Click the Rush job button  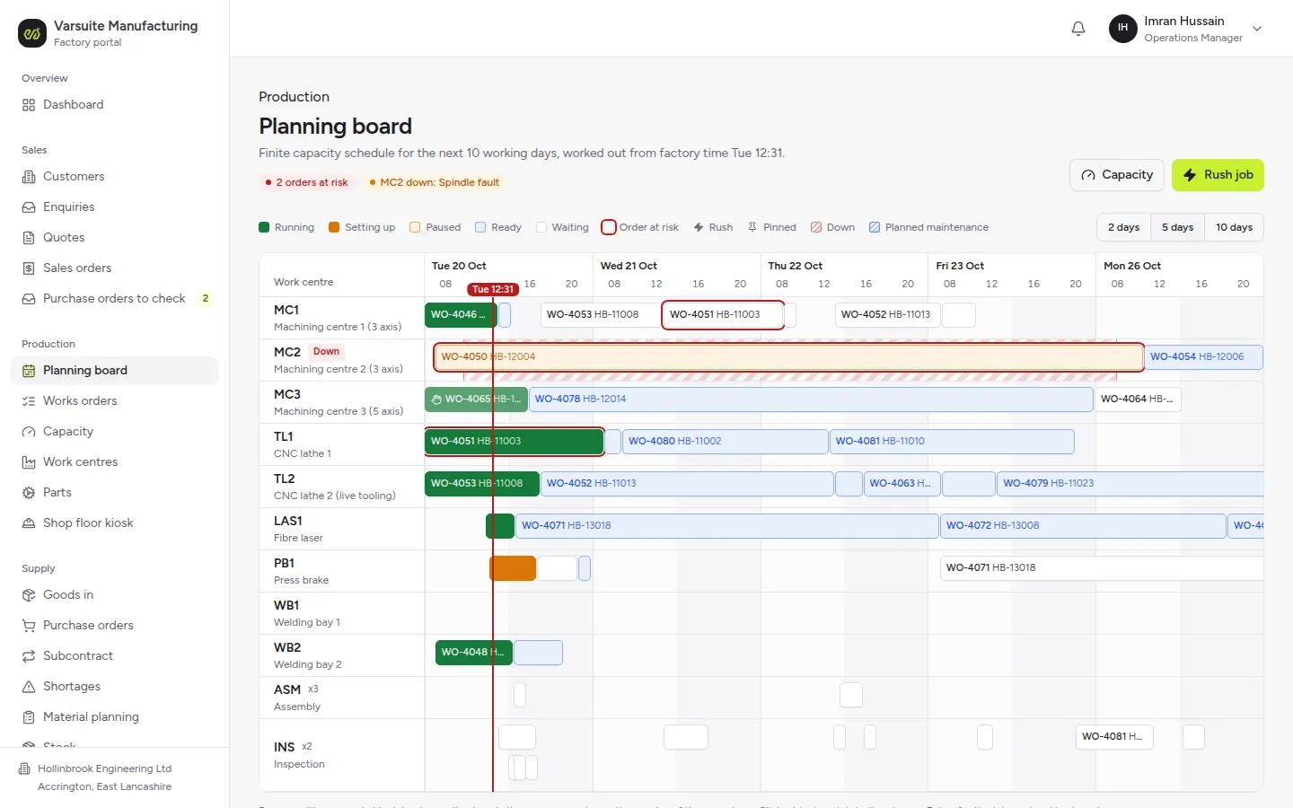(x=1218, y=175)
